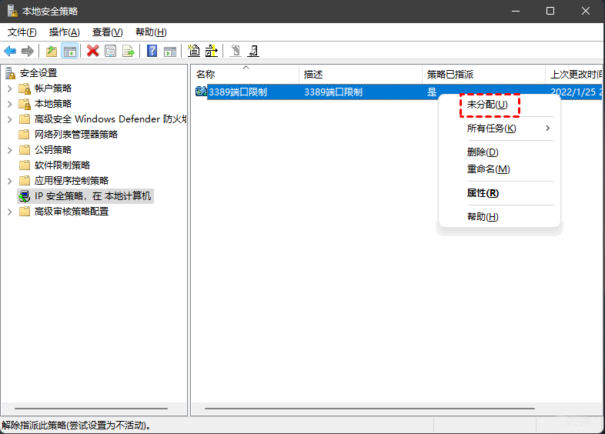Screen dimensions: 605x434
Task: Expand the 高级审核策略配置 tree node
Action: [10, 212]
